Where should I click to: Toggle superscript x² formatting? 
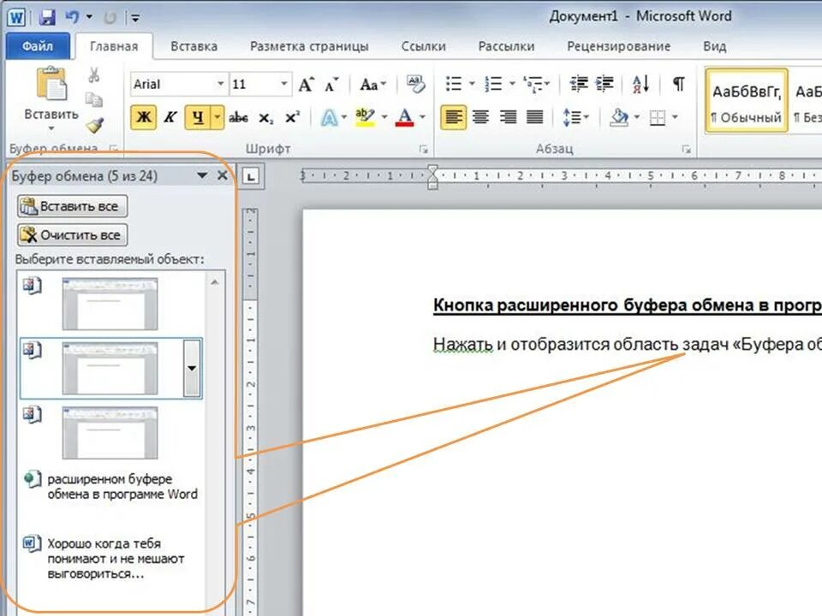292,117
